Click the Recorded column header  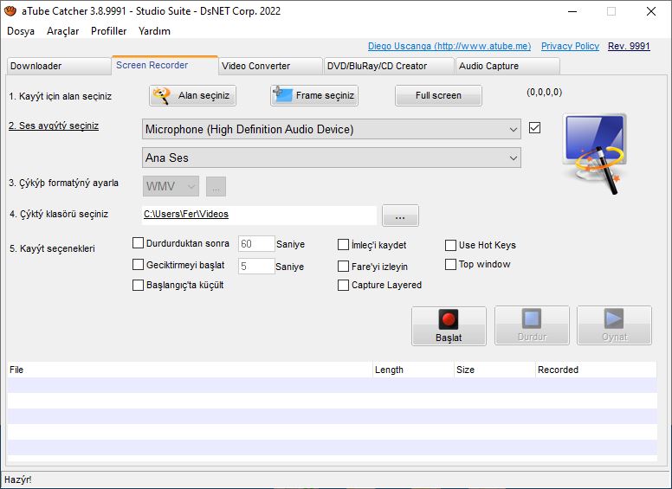(596, 370)
